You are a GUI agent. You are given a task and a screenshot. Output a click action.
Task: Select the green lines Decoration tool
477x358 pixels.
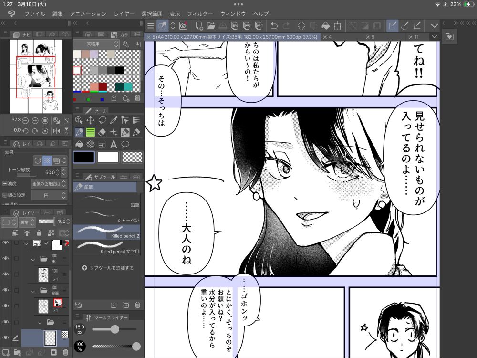click(x=90, y=132)
